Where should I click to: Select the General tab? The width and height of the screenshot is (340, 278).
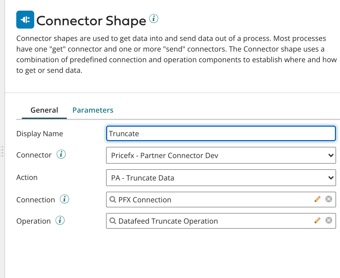point(44,110)
